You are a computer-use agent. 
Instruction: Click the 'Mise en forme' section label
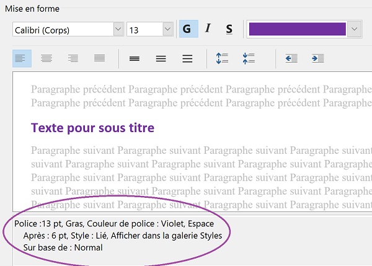pyautogui.click(x=32, y=9)
